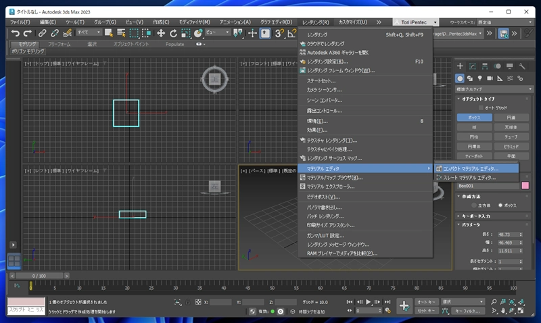Viewport: 541px width, 323px height.
Task: Choose コンパクト マテリアル エディタ... submenu item
Action: [476, 169]
